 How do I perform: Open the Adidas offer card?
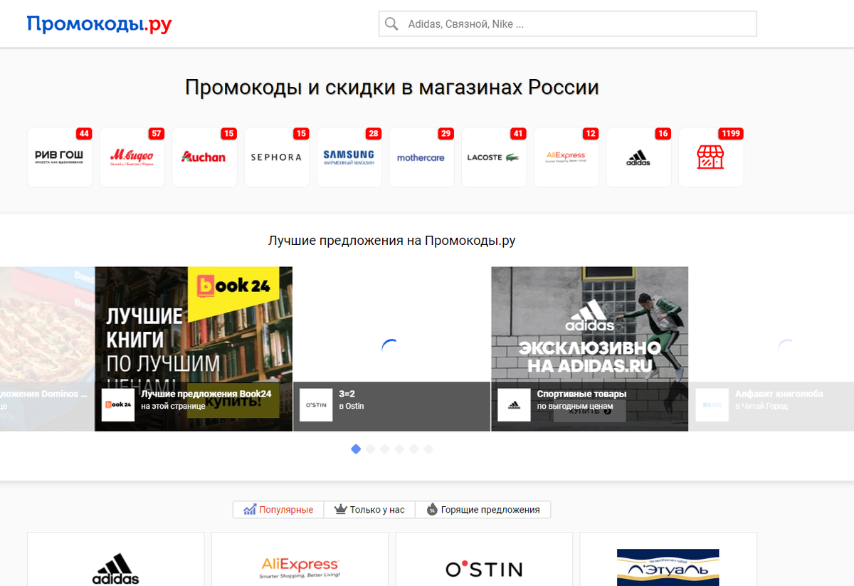(115, 560)
